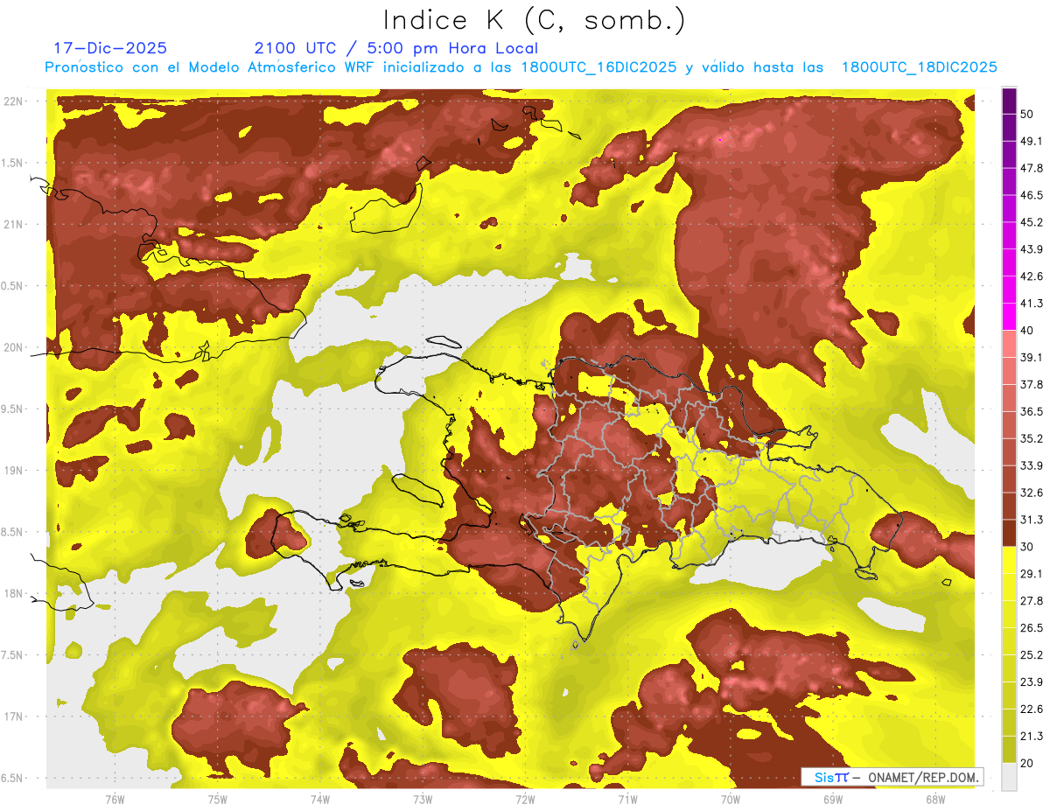Click the legend value "46.5"
The image size is (1050, 811).
point(1032,195)
